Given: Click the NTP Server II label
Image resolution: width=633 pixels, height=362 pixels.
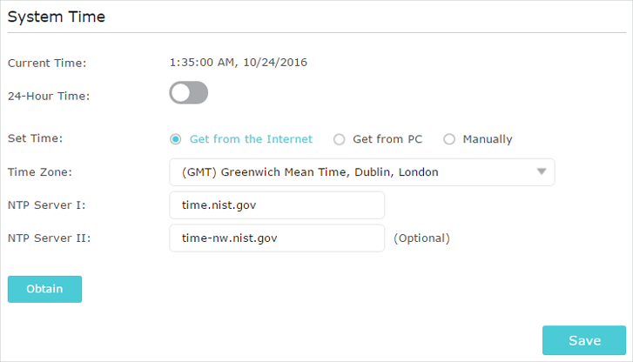Looking at the screenshot, I should point(47,238).
